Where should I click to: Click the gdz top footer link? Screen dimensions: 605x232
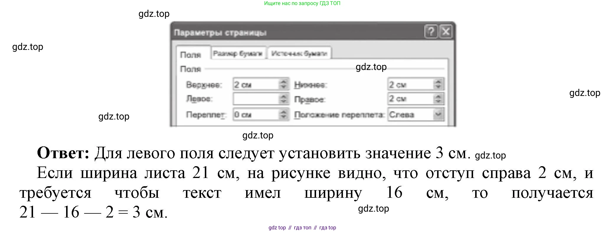(277, 228)
